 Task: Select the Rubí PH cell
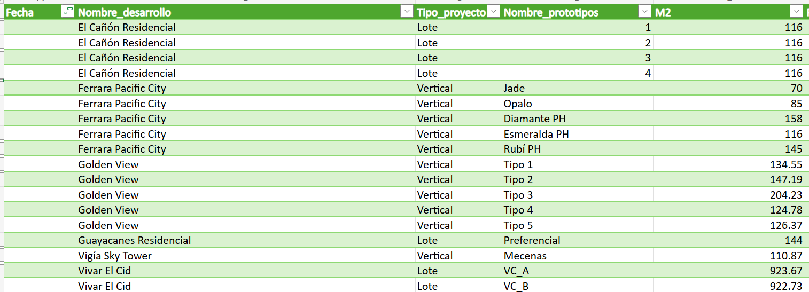522,149
